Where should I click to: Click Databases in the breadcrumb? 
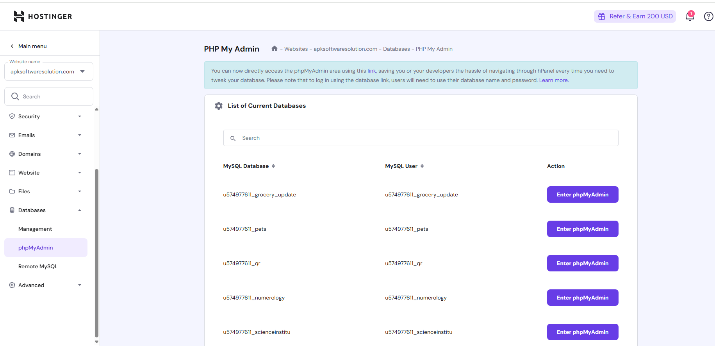(396, 49)
